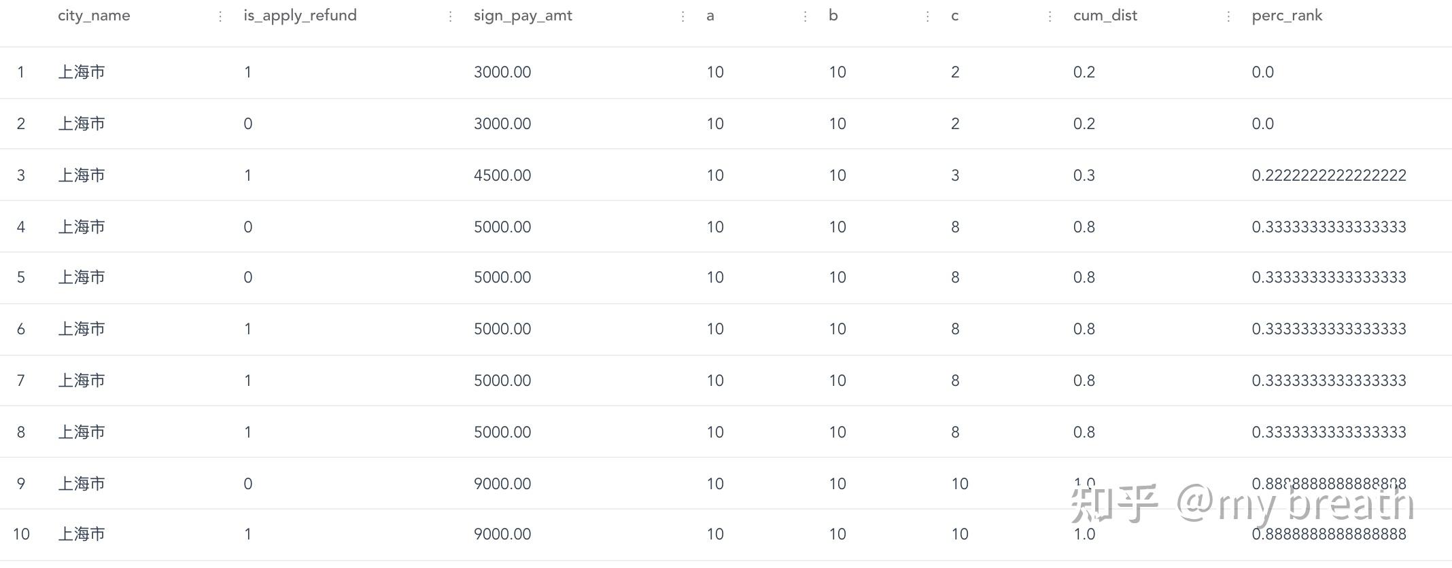The image size is (1452, 568).
Task: Sort by the city_name column header
Action: point(94,16)
